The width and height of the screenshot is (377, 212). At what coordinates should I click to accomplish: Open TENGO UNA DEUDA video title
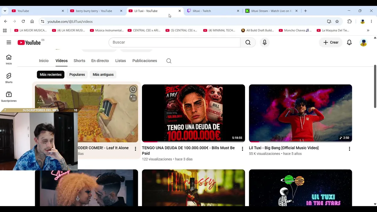188,150
